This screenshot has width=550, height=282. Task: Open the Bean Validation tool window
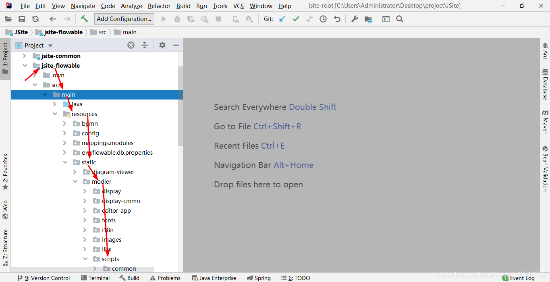click(x=545, y=168)
